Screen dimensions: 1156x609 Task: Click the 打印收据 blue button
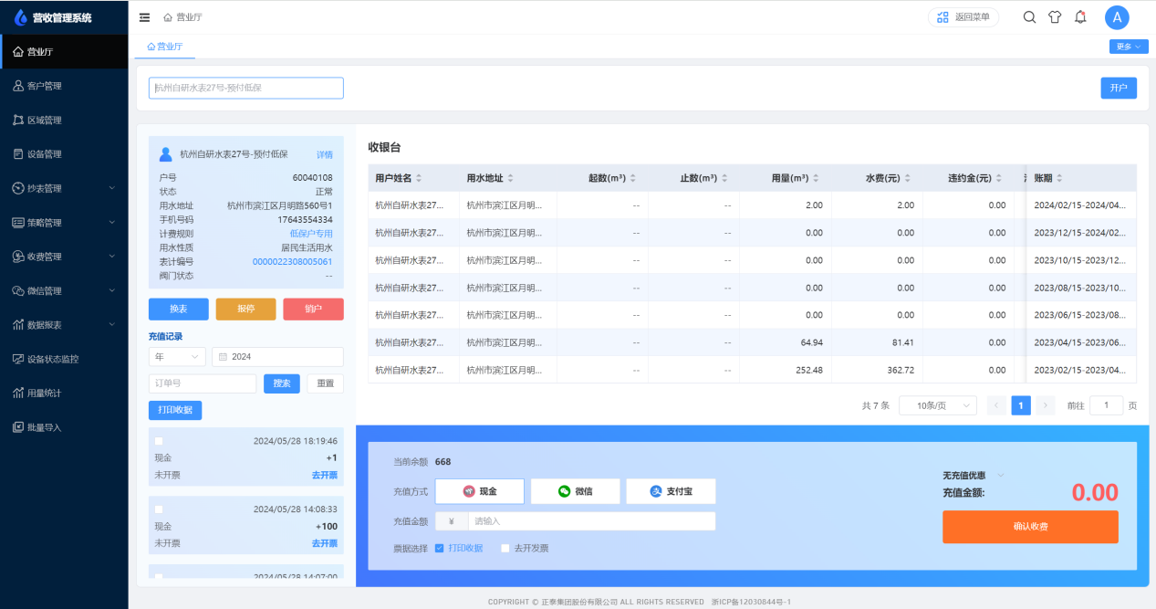(x=175, y=410)
